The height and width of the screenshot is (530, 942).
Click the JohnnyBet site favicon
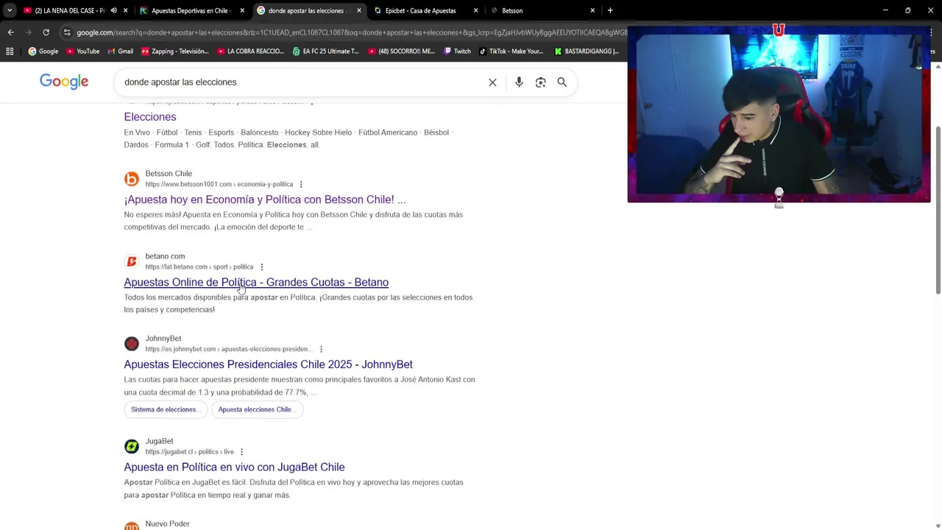click(132, 344)
